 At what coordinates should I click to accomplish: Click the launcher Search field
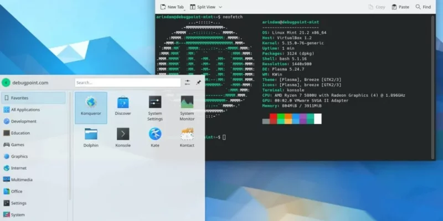128,82
